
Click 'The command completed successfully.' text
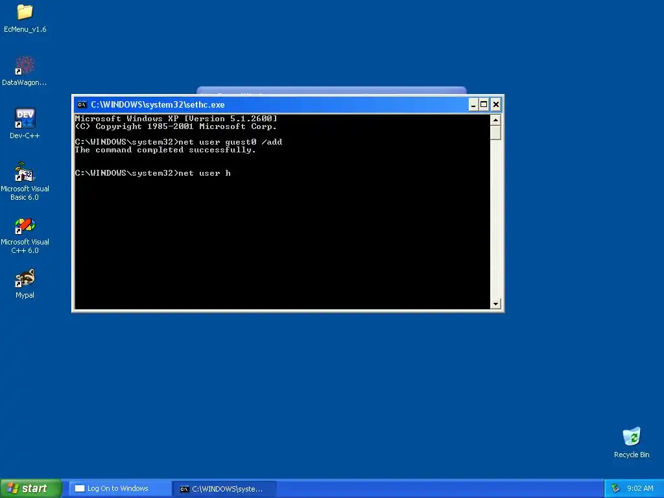pos(165,150)
